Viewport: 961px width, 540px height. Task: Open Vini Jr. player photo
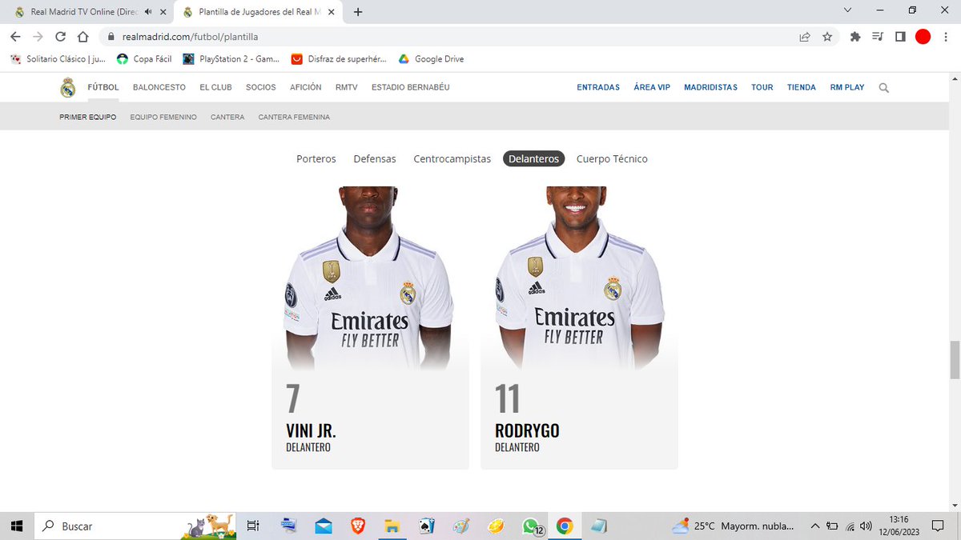tap(370, 278)
